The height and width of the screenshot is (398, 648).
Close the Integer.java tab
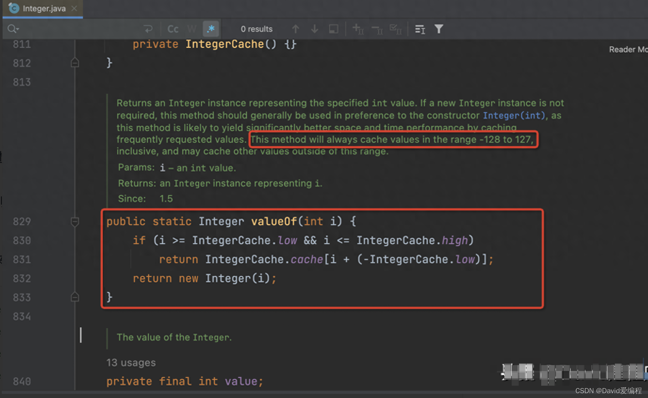[x=74, y=8]
